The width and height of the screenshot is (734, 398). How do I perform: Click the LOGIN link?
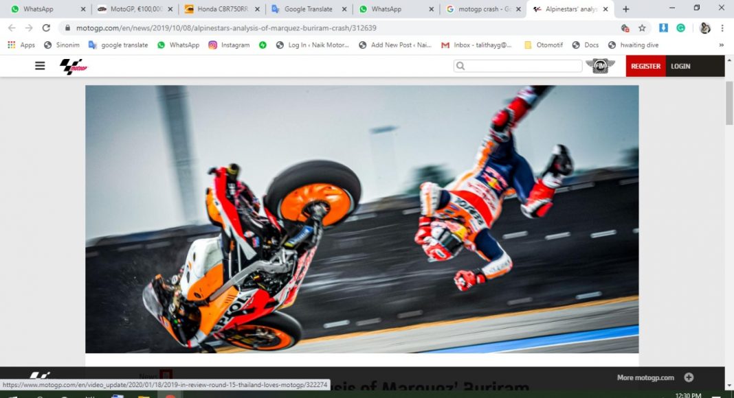click(x=680, y=66)
